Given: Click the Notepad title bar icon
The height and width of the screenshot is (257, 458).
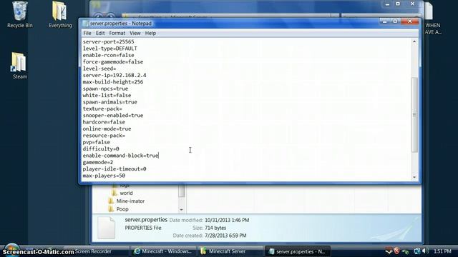Looking at the screenshot, I should [x=85, y=24].
